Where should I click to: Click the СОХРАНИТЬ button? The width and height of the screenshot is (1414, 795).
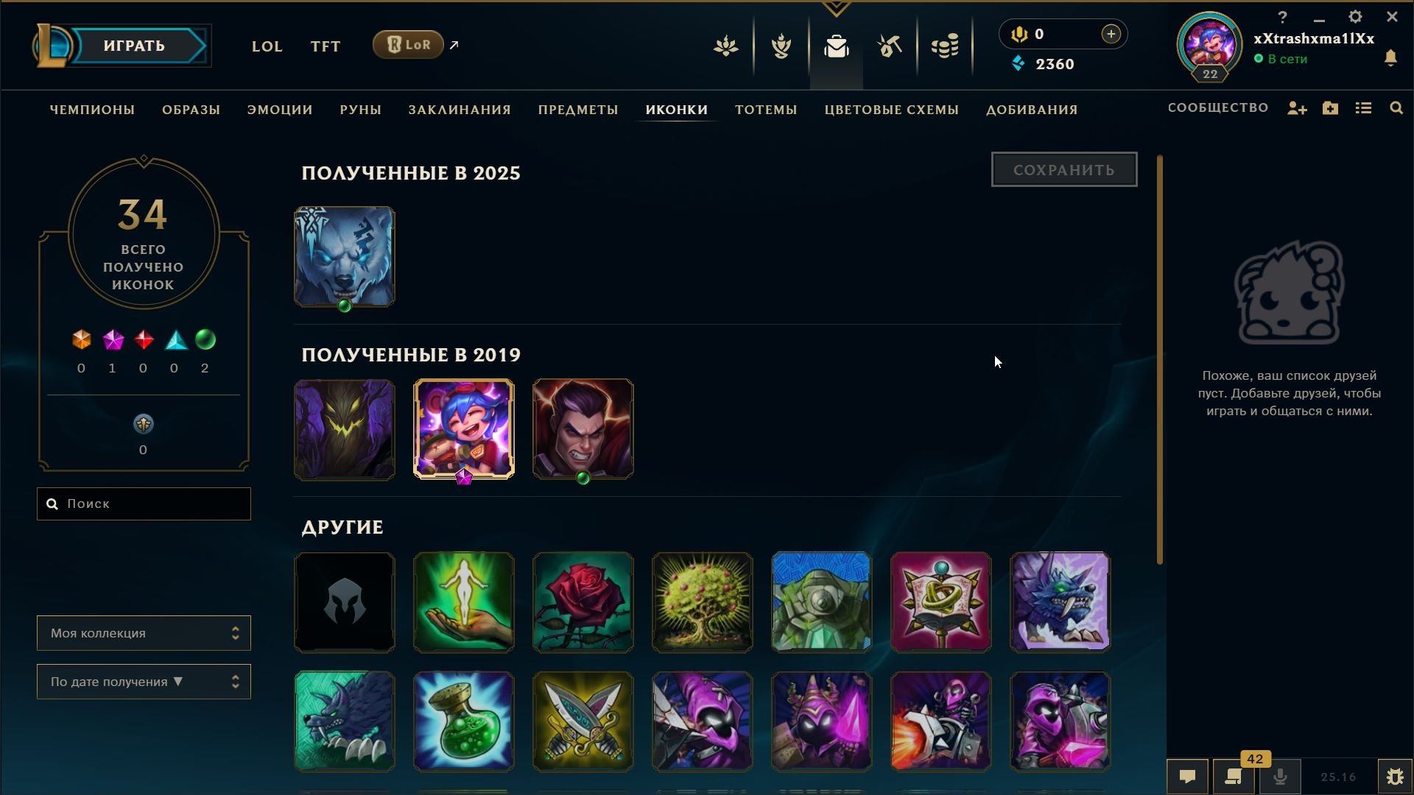[x=1064, y=169]
